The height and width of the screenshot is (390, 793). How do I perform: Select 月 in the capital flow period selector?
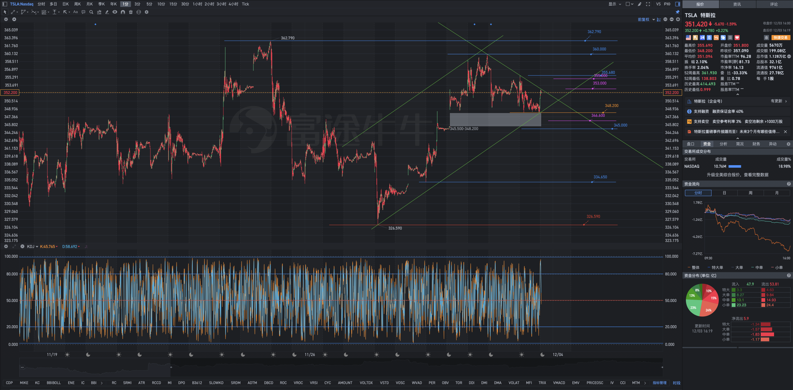pos(777,193)
